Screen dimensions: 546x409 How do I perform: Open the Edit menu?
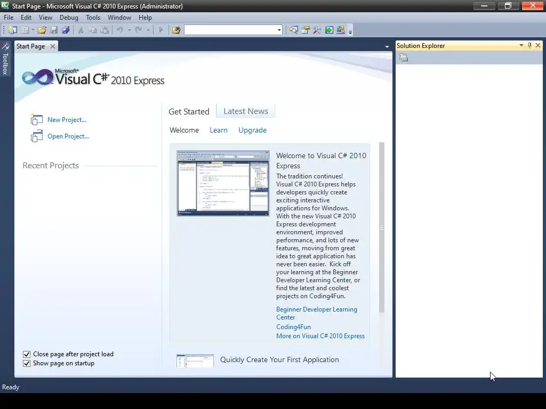coord(26,18)
